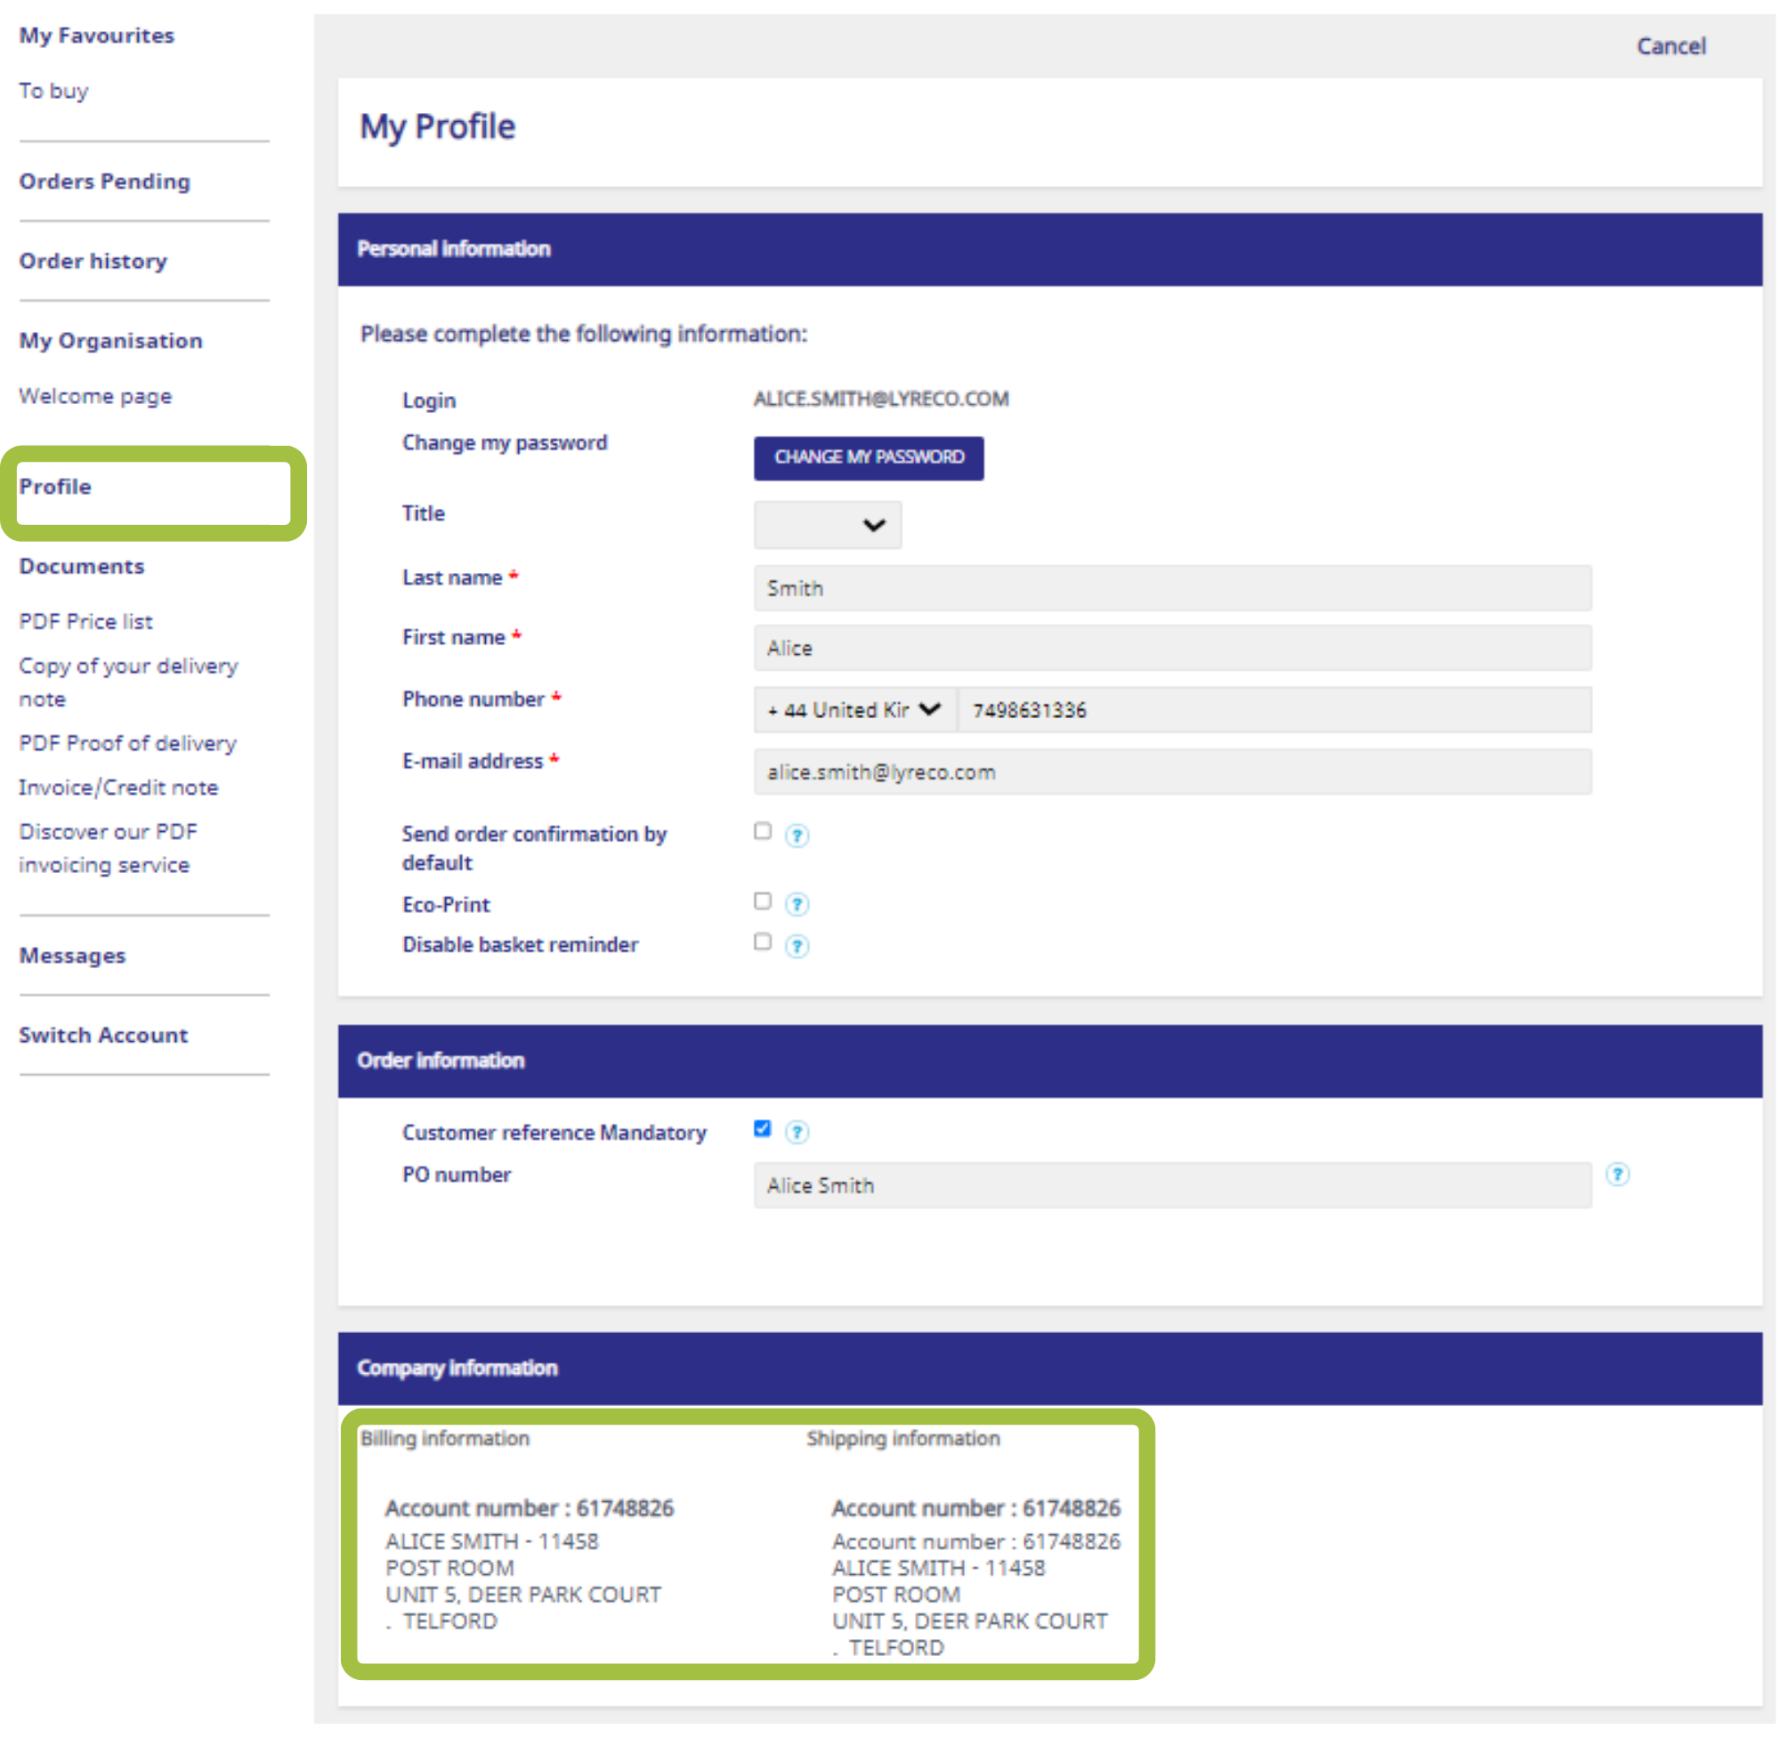Open the Title dropdown

point(827,524)
